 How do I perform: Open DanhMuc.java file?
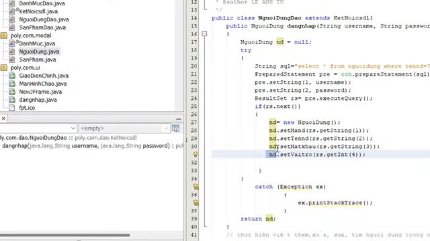coord(37,44)
